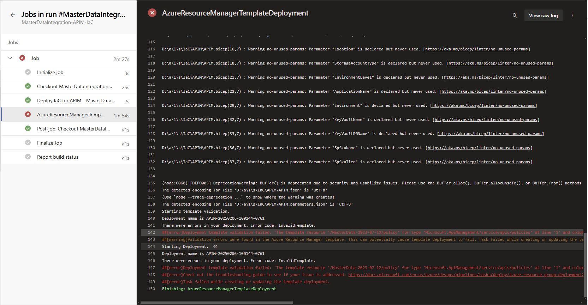Screen dimensions: 588x305
Task: Go back using the left arrow icon
Action: pos(13,15)
